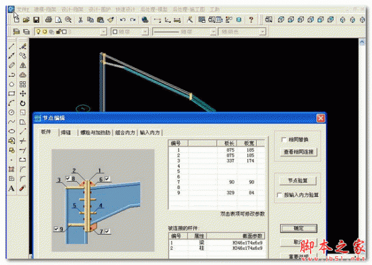The height and width of the screenshot is (265, 372).
Task: Select the Ellipse draw tool
Action: click(x=11, y=131)
